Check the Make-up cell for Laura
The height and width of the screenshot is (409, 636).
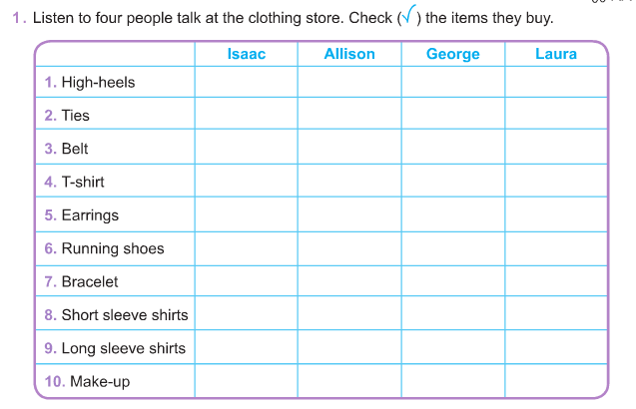click(556, 381)
